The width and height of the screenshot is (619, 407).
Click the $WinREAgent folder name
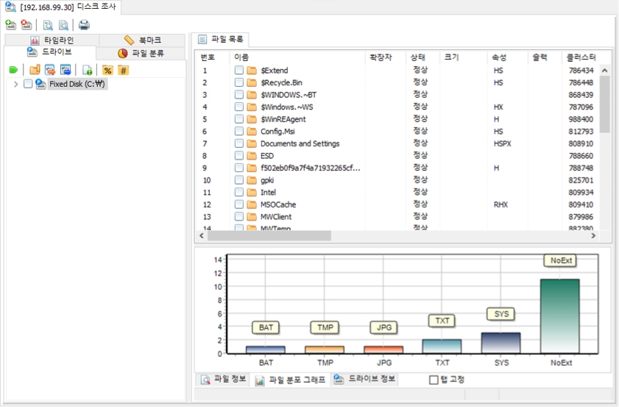click(283, 119)
